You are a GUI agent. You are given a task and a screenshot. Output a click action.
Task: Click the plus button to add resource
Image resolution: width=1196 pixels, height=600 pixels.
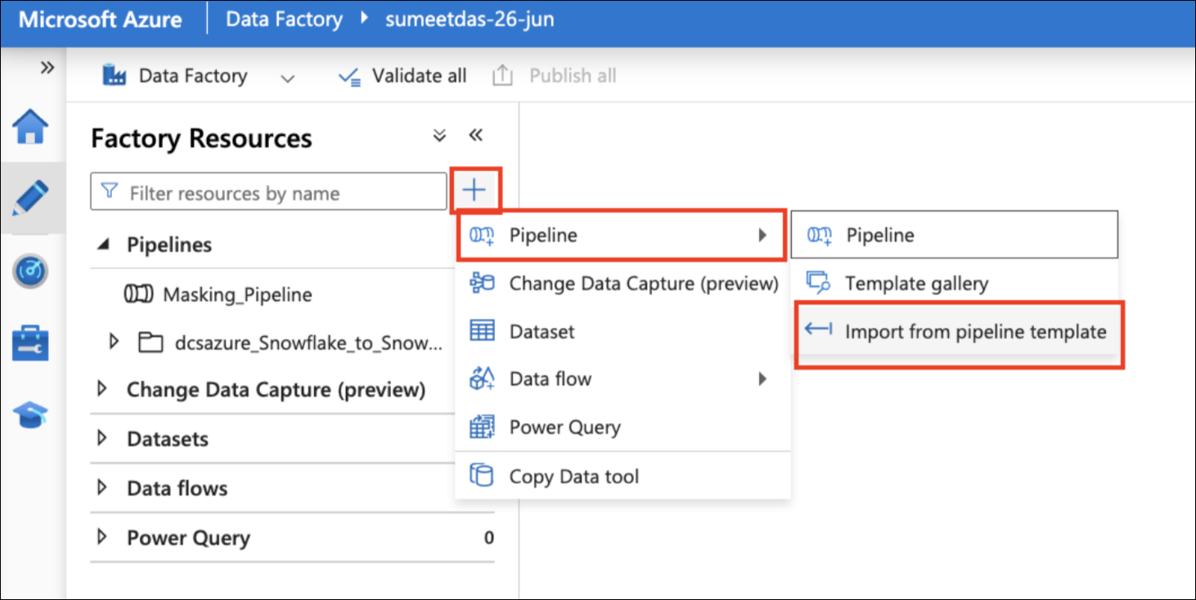pyautogui.click(x=474, y=190)
